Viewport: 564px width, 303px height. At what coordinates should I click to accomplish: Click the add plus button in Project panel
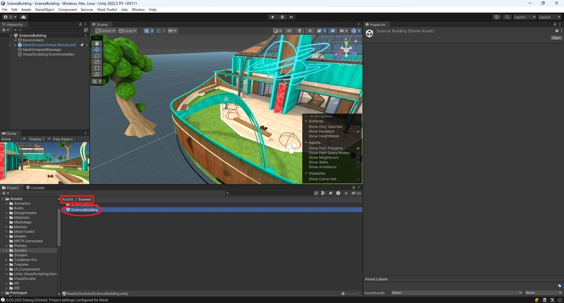pyautogui.click(x=5, y=193)
